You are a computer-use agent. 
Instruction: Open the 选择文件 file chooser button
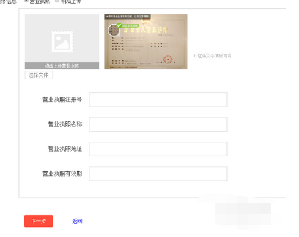[39, 75]
